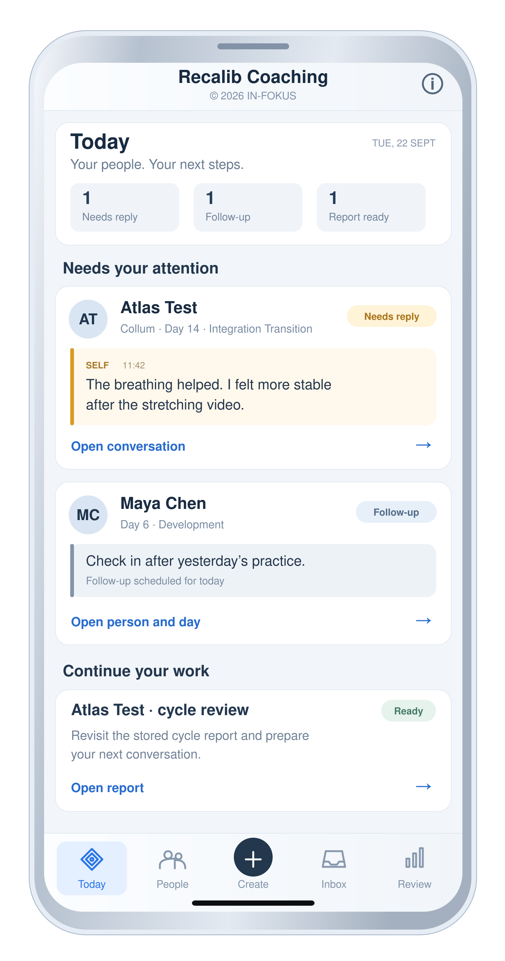Click Open person and day link

pyautogui.click(x=136, y=622)
